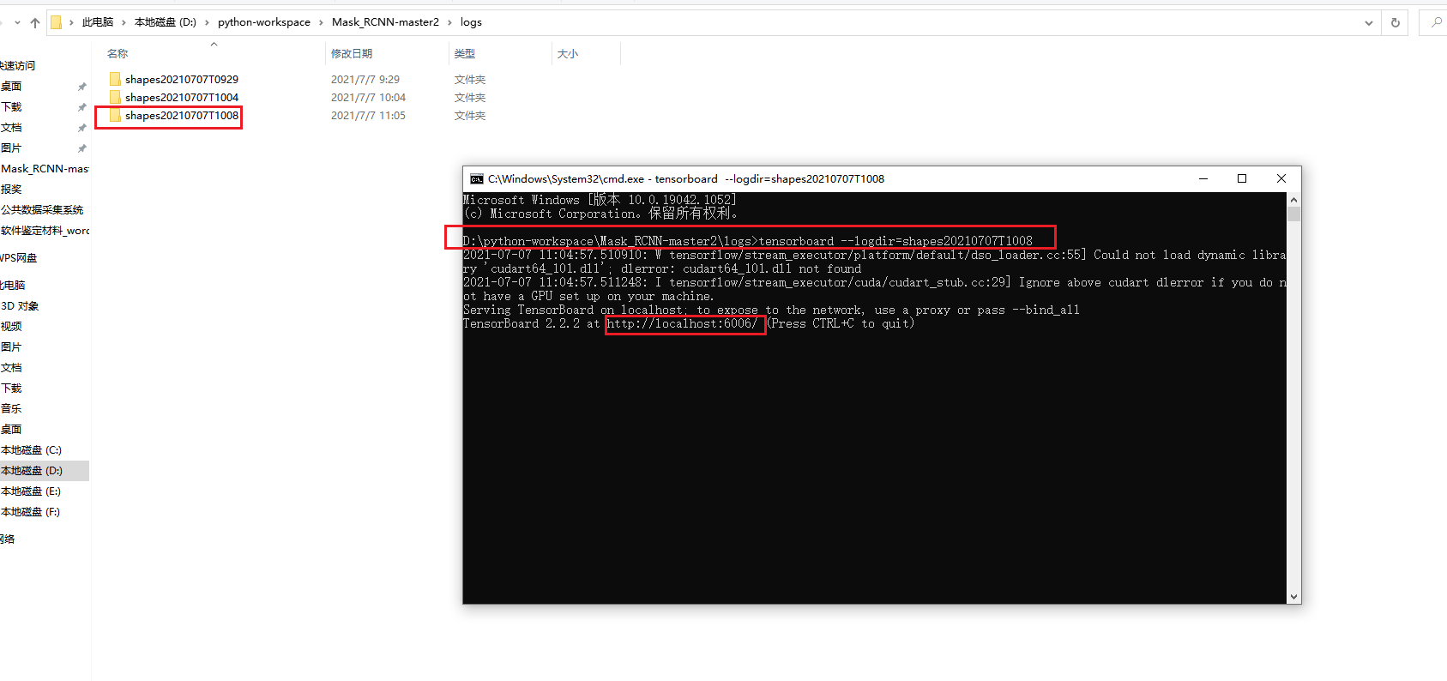Select folder icon of shapes20210707T1004
1447x681 pixels.
tap(115, 97)
